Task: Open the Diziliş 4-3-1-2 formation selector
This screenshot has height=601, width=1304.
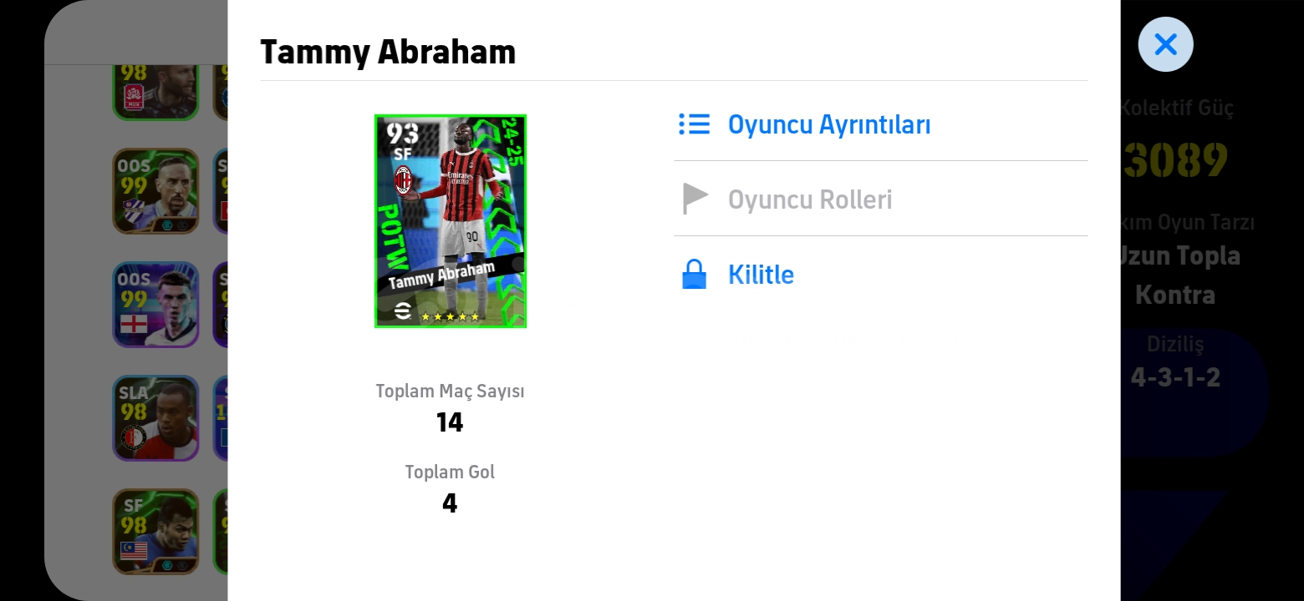Action: tap(1175, 362)
